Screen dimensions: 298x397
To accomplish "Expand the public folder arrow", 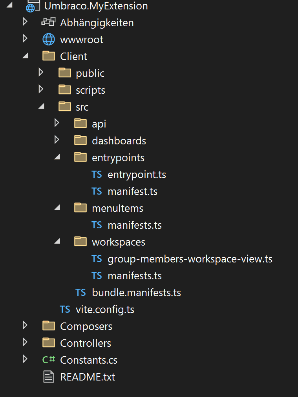I will 41,73.
